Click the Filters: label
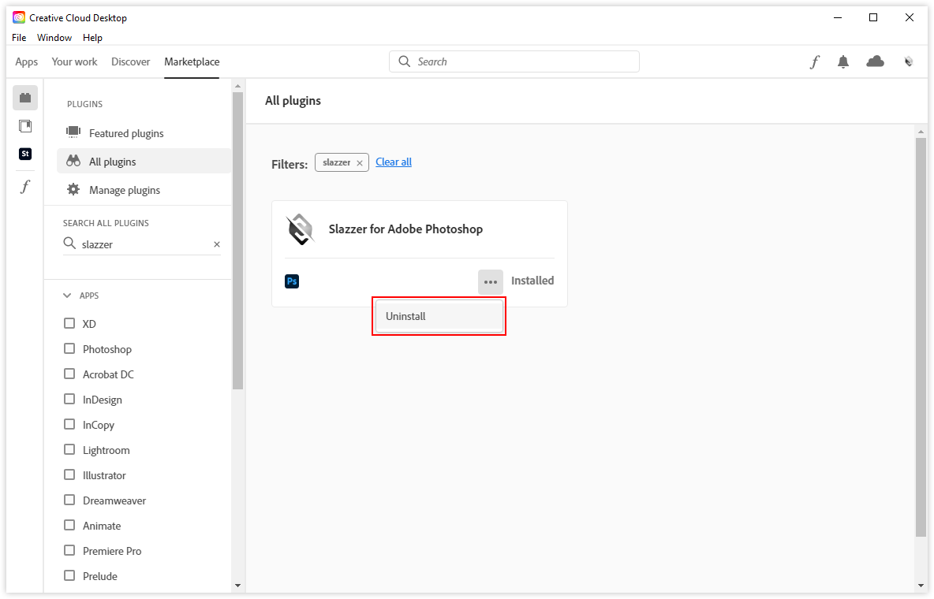 pyautogui.click(x=290, y=165)
